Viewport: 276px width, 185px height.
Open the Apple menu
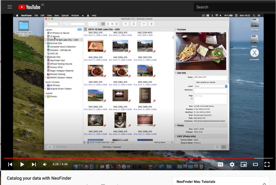[17, 15]
